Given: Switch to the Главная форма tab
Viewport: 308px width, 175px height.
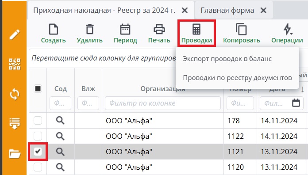Looking at the screenshot, I should 227,10.
